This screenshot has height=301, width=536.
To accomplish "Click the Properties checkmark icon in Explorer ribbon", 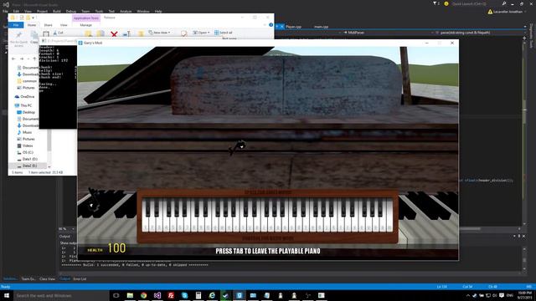I will [184, 33].
